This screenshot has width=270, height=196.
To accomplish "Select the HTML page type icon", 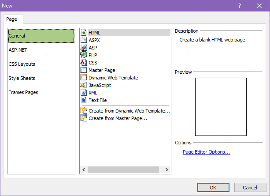I will tap(84, 33).
